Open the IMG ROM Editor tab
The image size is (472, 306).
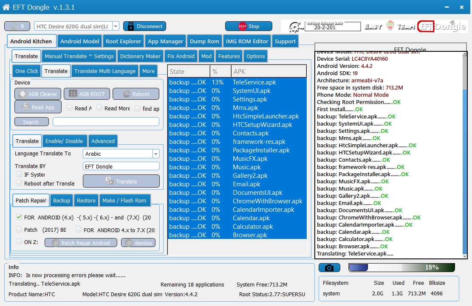tap(247, 41)
